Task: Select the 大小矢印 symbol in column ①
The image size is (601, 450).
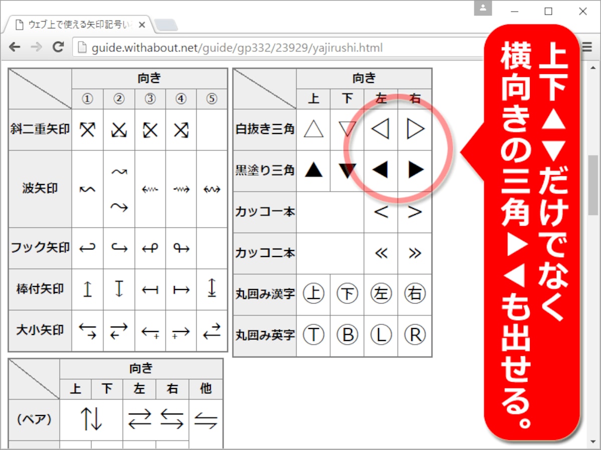Action: point(88,330)
